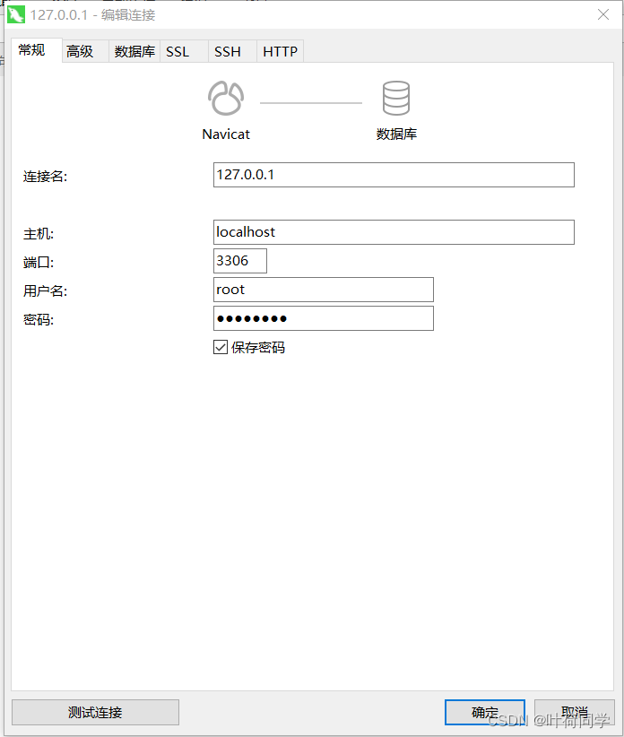Click into the 主机 localhost field
The height and width of the screenshot is (737, 624).
click(394, 232)
